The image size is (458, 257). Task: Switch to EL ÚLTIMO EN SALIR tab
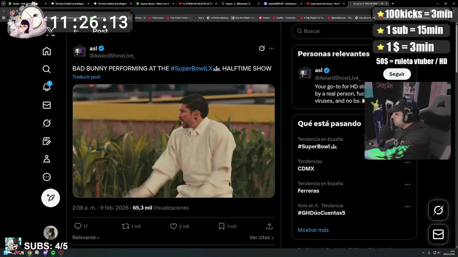197,4
